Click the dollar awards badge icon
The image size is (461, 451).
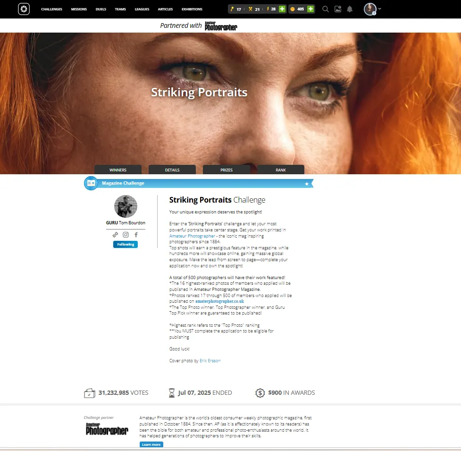(260, 393)
